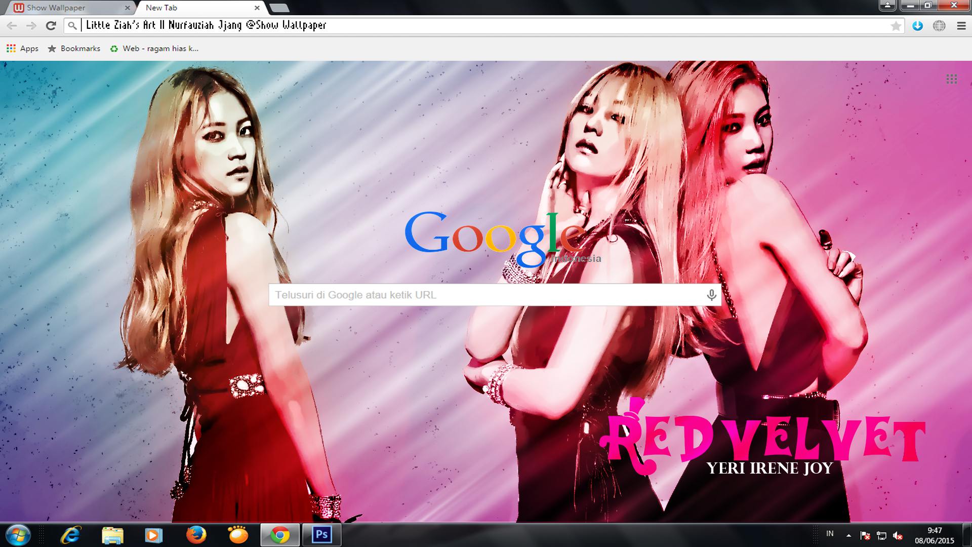This screenshot has width=972, height=547.
Task: Open the Chrome user profile icon
Action: click(887, 6)
